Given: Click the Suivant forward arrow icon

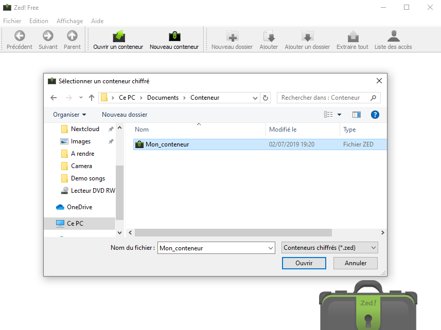Looking at the screenshot, I should click(48, 35).
